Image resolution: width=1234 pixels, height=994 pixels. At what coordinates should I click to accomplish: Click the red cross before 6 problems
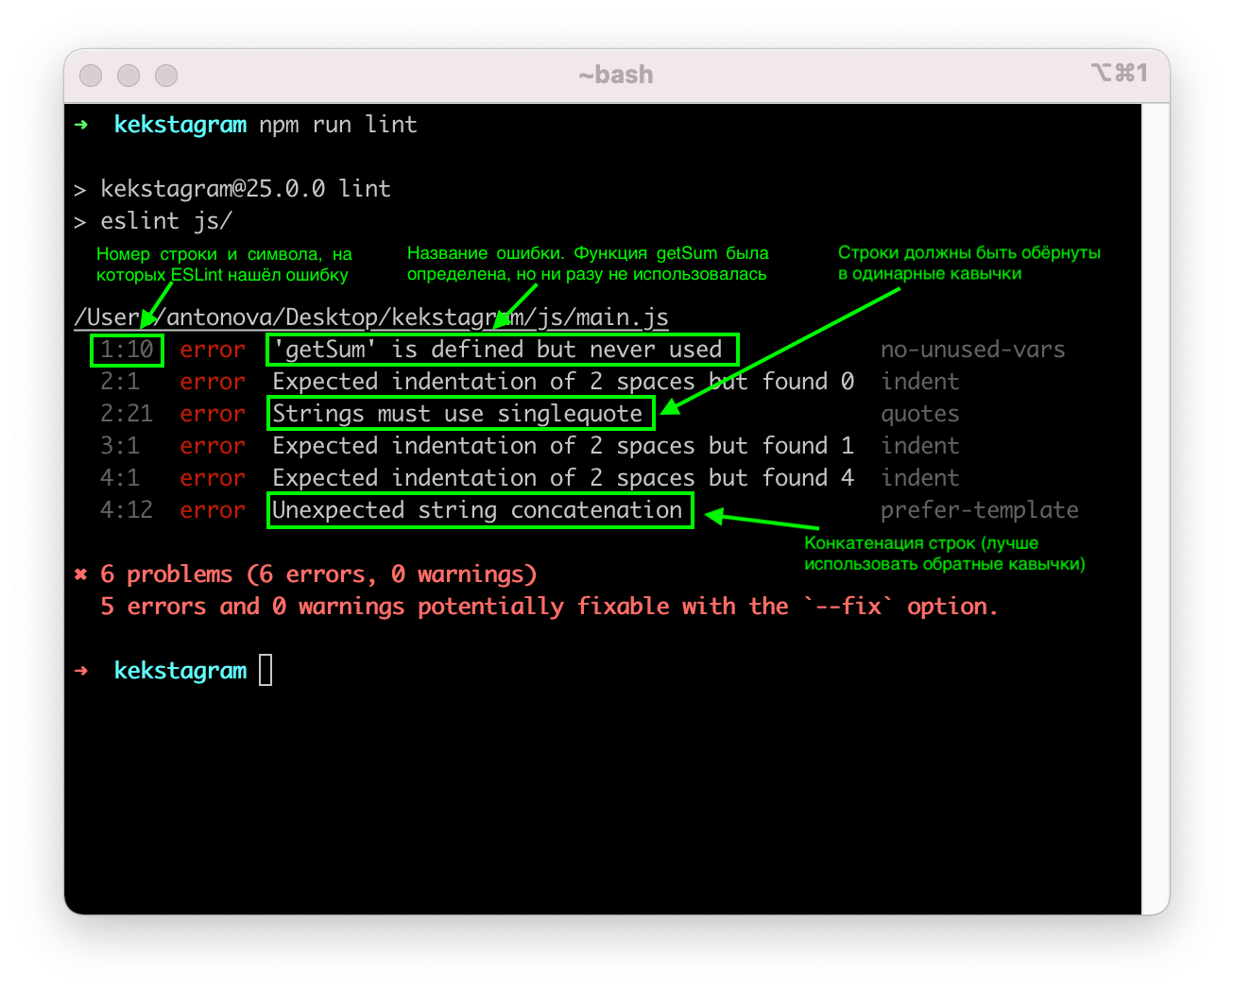81,574
